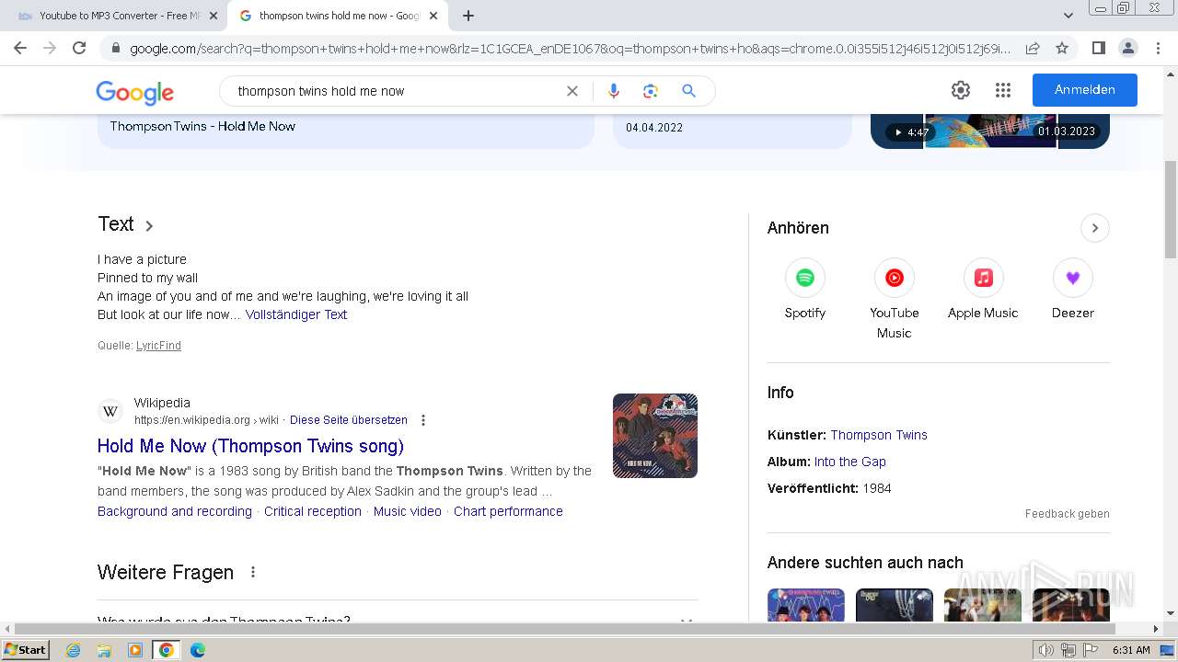Open Thompson Twins - Hold Me Now card
This screenshot has height=662, width=1178.
pyautogui.click(x=346, y=130)
